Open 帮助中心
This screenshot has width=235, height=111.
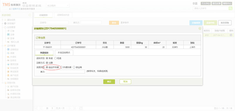coord(227,4)
